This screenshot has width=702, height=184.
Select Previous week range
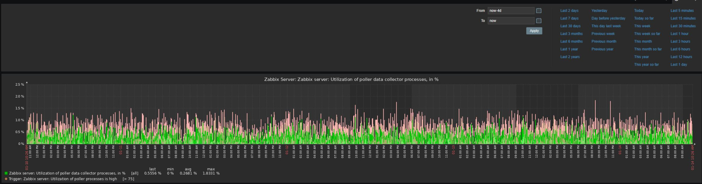[603, 34]
